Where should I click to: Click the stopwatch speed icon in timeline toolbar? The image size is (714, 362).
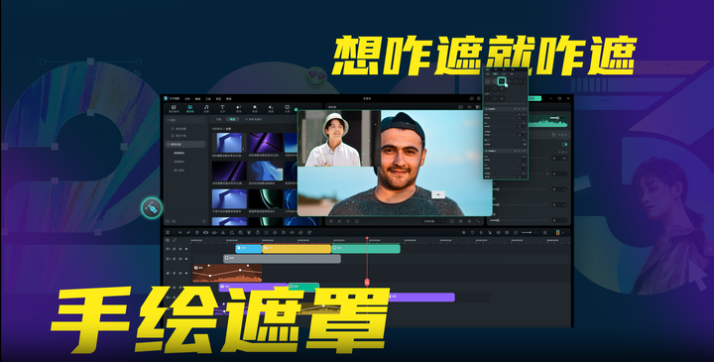pyautogui.click(x=258, y=232)
